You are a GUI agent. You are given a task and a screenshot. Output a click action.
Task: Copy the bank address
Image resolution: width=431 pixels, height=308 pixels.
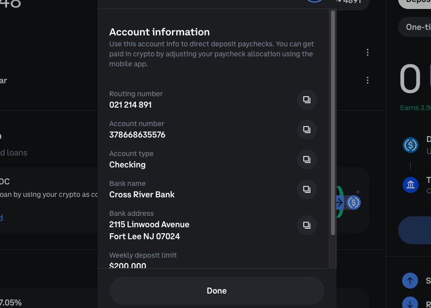(x=307, y=225)
